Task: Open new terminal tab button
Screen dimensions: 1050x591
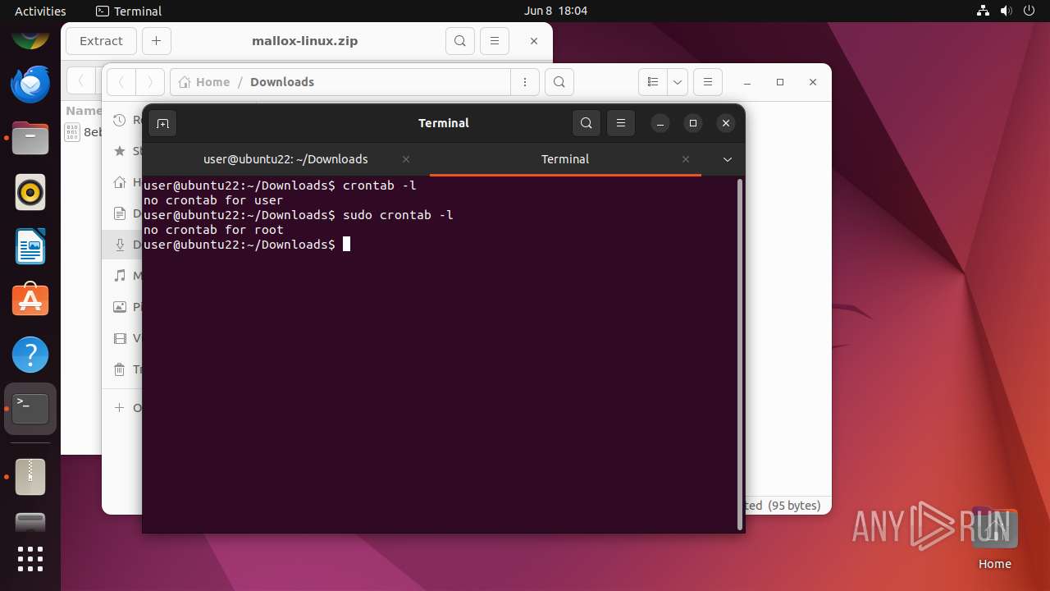Action: [162, 123]
